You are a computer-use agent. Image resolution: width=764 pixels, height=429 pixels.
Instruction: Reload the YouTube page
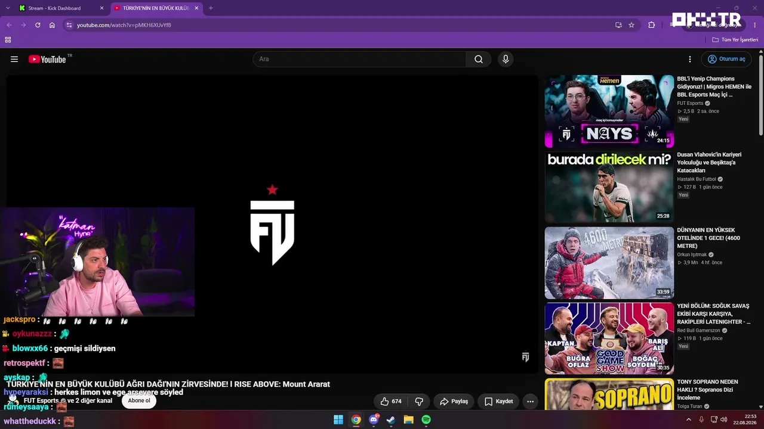click(x=38, y=25)
